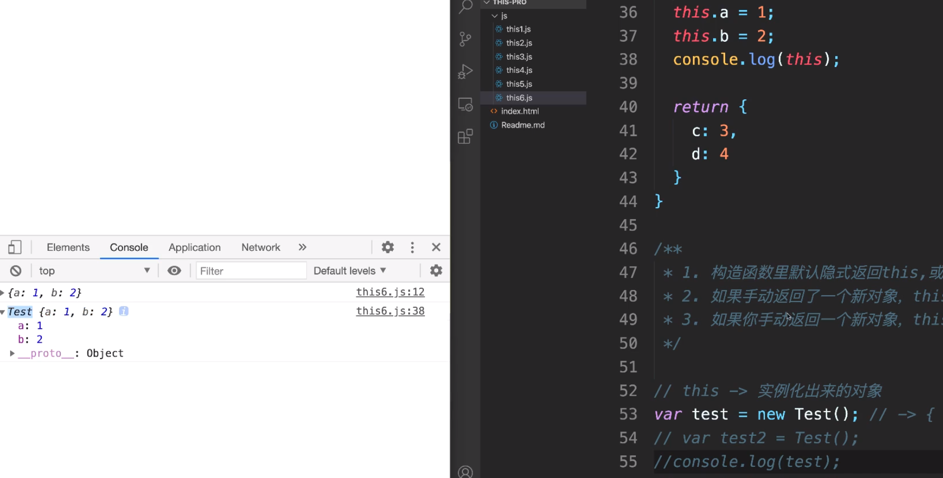This screenshot has height=478, width=943.
Task: Click the '// var test2 = Test();' line
Action: tap(756, 438)
